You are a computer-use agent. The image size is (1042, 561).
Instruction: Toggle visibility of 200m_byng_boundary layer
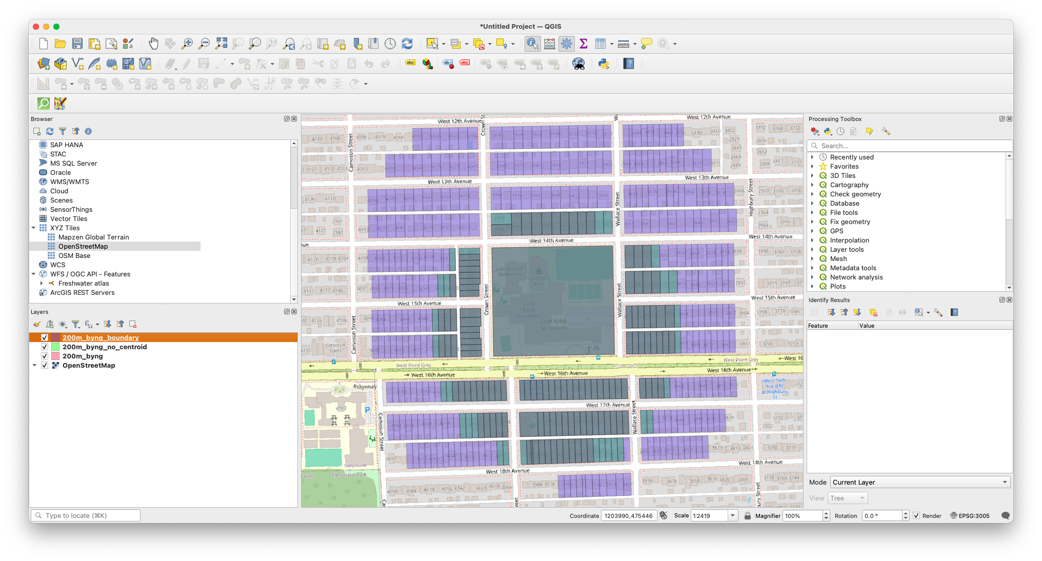pos(45,337)
